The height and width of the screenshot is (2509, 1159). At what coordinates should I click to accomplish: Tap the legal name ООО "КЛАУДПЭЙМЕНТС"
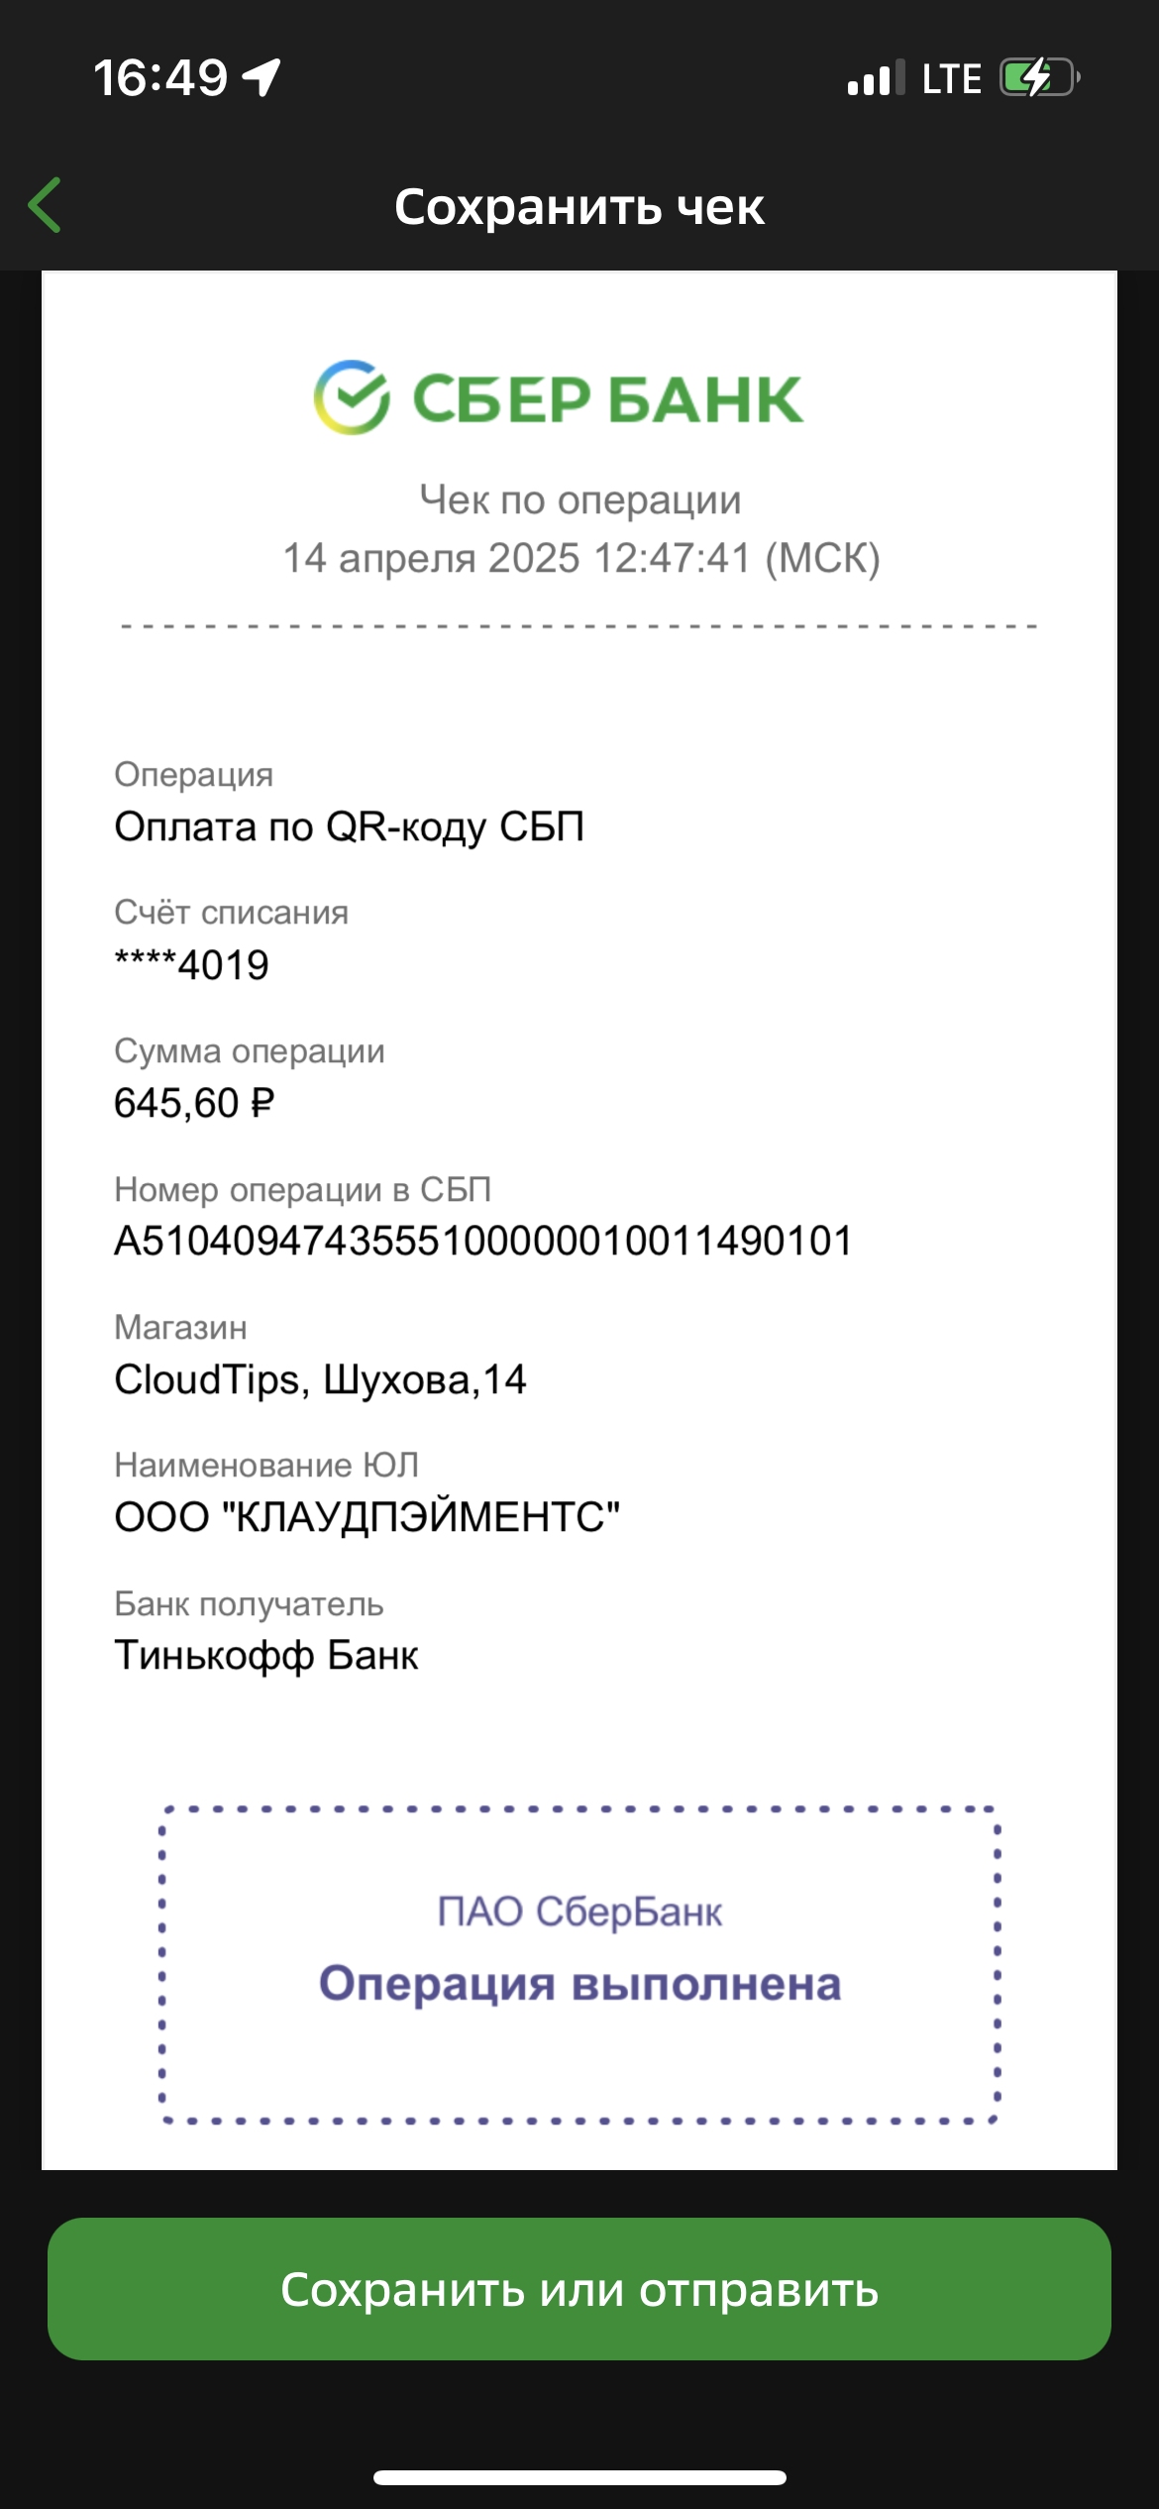coord(367,1517)
